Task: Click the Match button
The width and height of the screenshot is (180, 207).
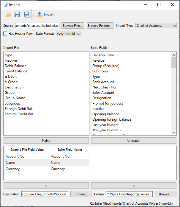Action: (46, 141)
